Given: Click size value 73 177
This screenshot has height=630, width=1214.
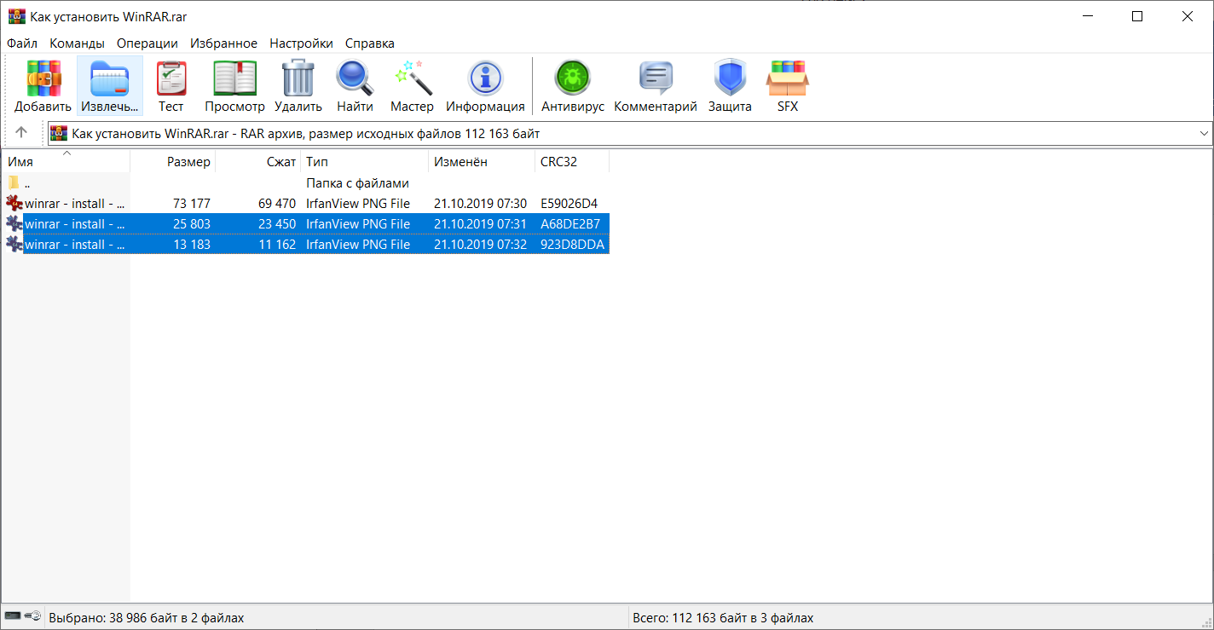Looking at the screenshot, I should click(x=191, y=204).
